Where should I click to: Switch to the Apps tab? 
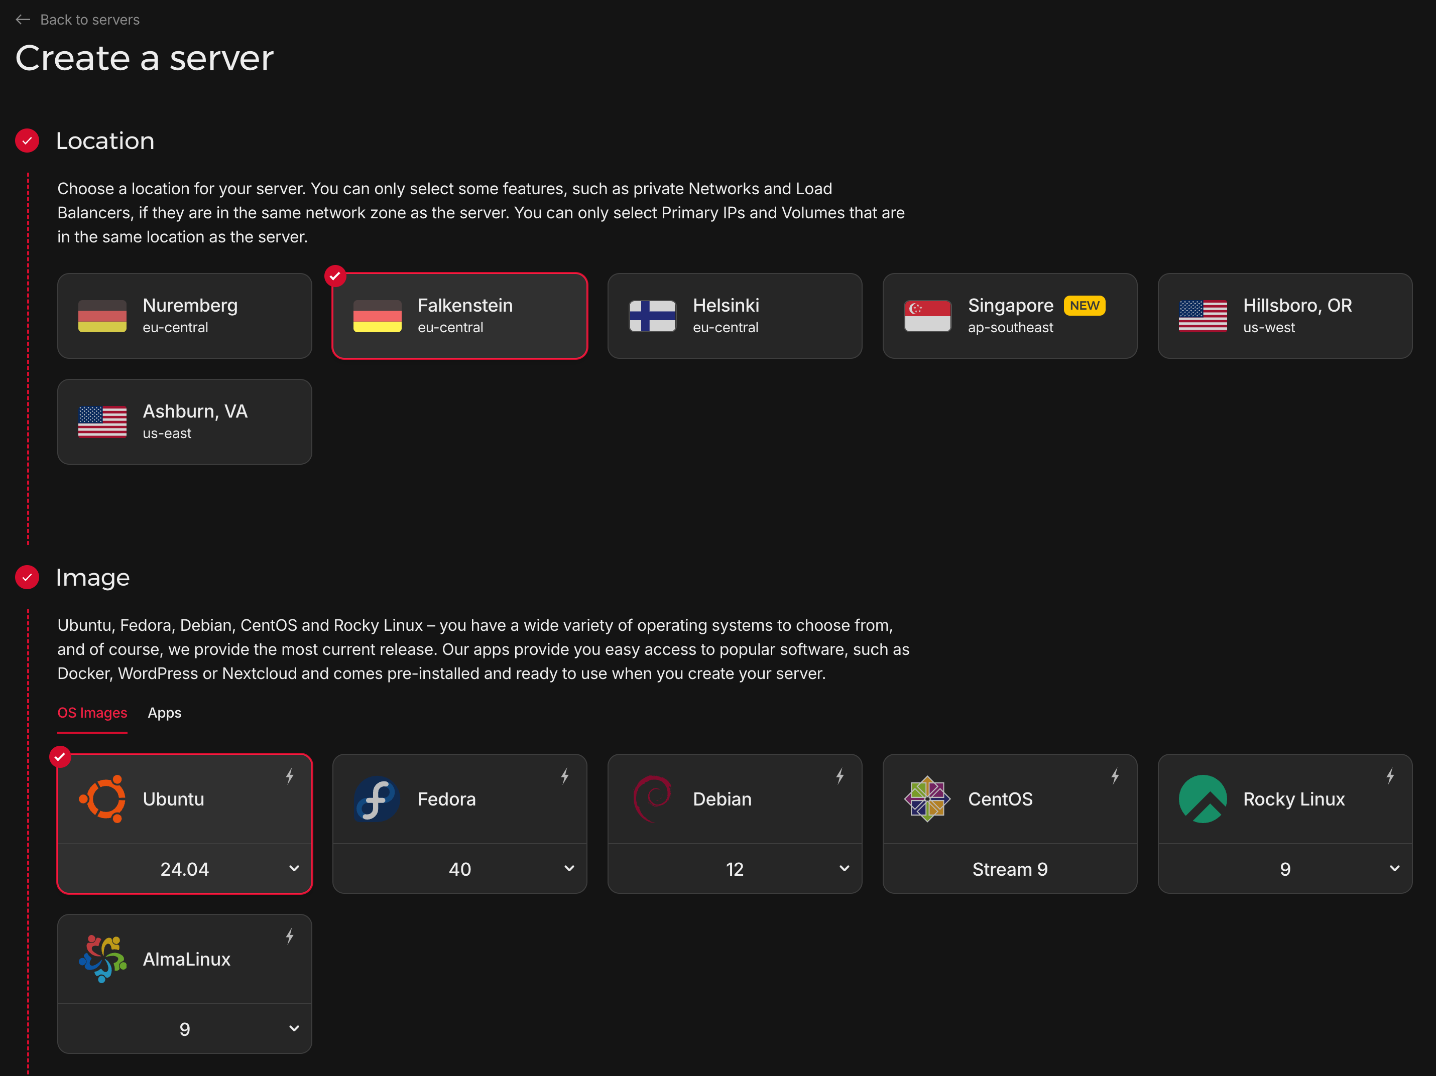[x=164, y=713]
